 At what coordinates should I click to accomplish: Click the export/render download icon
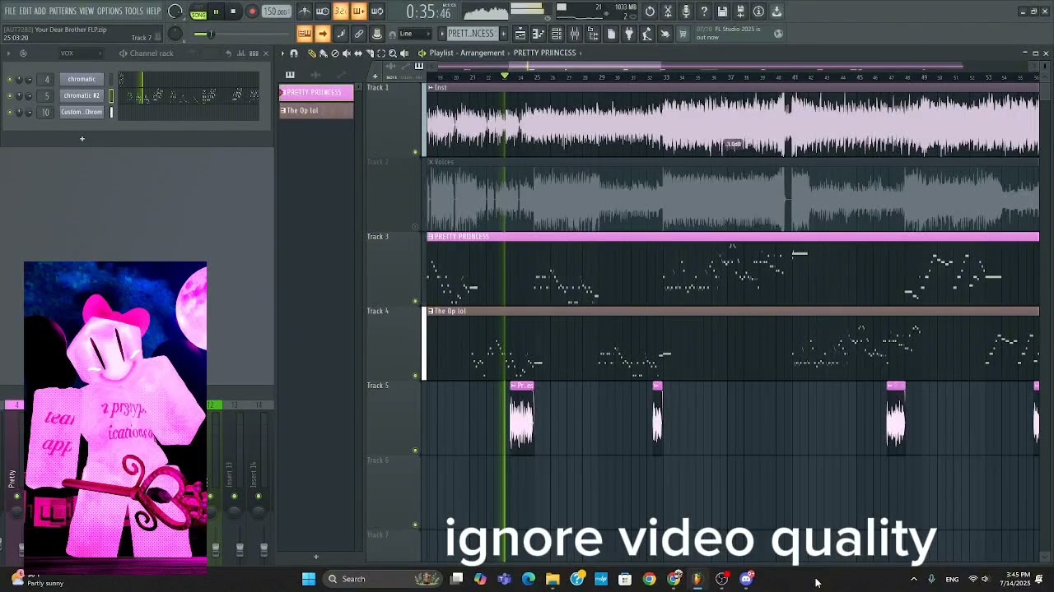777,12
